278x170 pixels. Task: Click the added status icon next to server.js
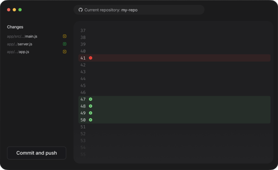pyautogui.click(x=65, y=44)
